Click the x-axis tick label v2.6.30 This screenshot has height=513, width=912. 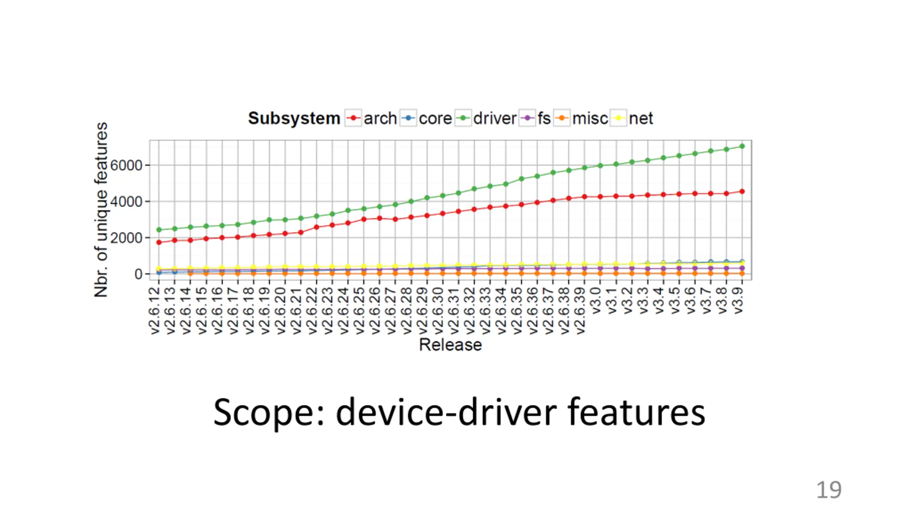pos(438,311)
